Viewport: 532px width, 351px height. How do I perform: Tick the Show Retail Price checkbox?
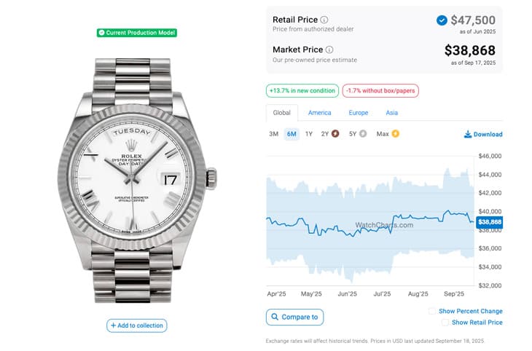[445, 322]
